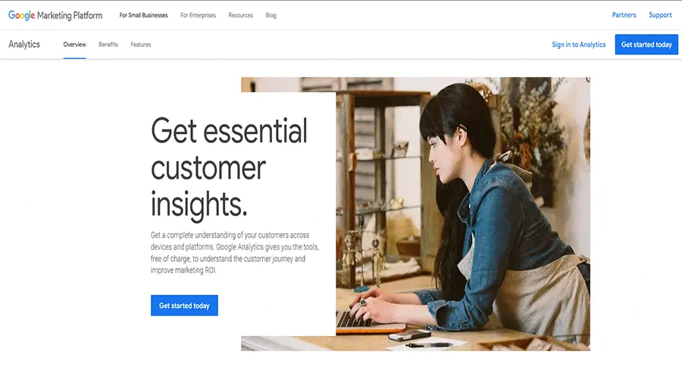Viewport: 682px width, 383px height.
Task: Click the hero Get started today button
Action: (x=184, y=305)
